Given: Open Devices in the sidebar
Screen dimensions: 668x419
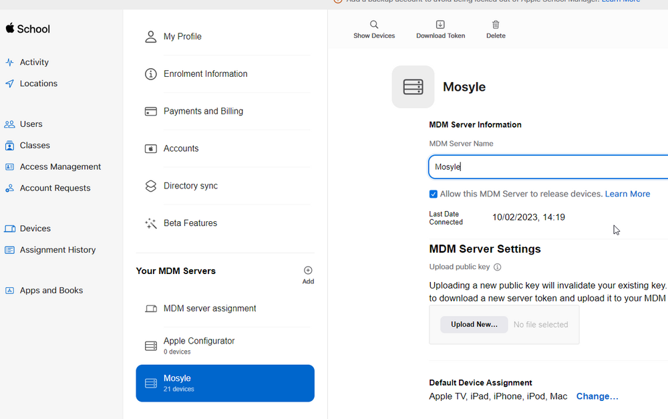Looking at the screenshot, I should [35, 229].
